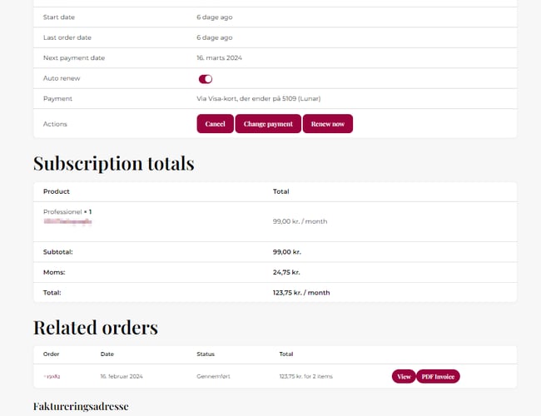Click the Renew now button
This screenshot has width=541, height=416.
pos(328,124)
